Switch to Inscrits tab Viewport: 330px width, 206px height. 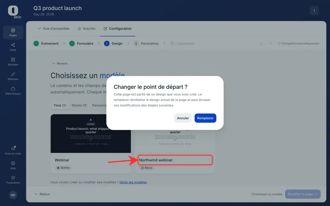(87, 28)
